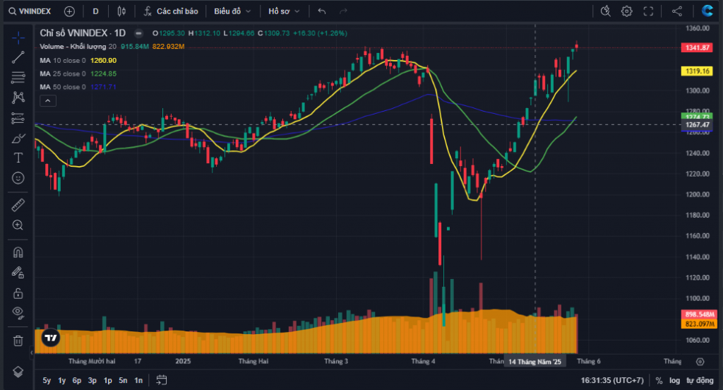Remove drawings with the trash icon
The image size is (723, 390).
(x=18, y=341)
